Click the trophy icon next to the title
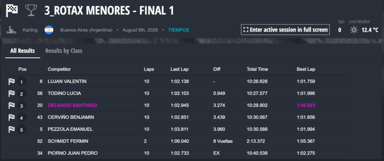The height and width of the screenshot is (161, 384). pyautogui.click(x=31, y=11)
